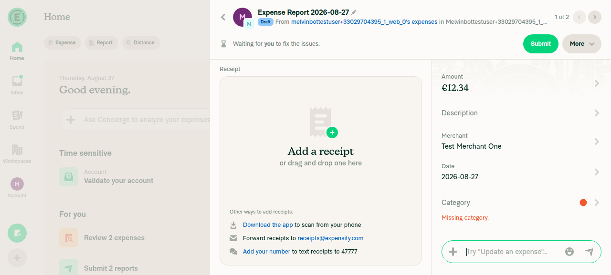Expand the Date row chevron
Viewport: 611px width, 275px height.
click(x=597, y=172)
